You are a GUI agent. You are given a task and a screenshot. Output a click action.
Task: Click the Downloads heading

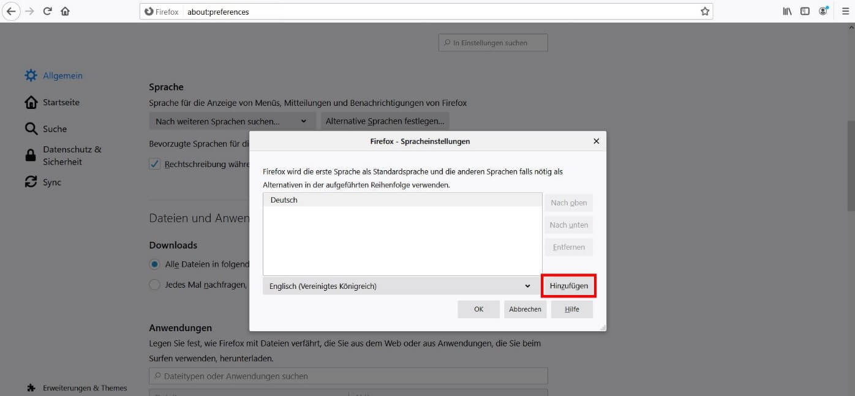pos(173,245)
